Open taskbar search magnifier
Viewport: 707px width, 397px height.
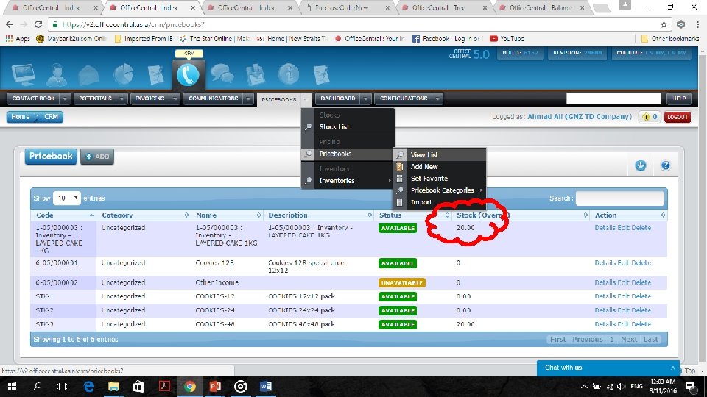click(38, 387)
